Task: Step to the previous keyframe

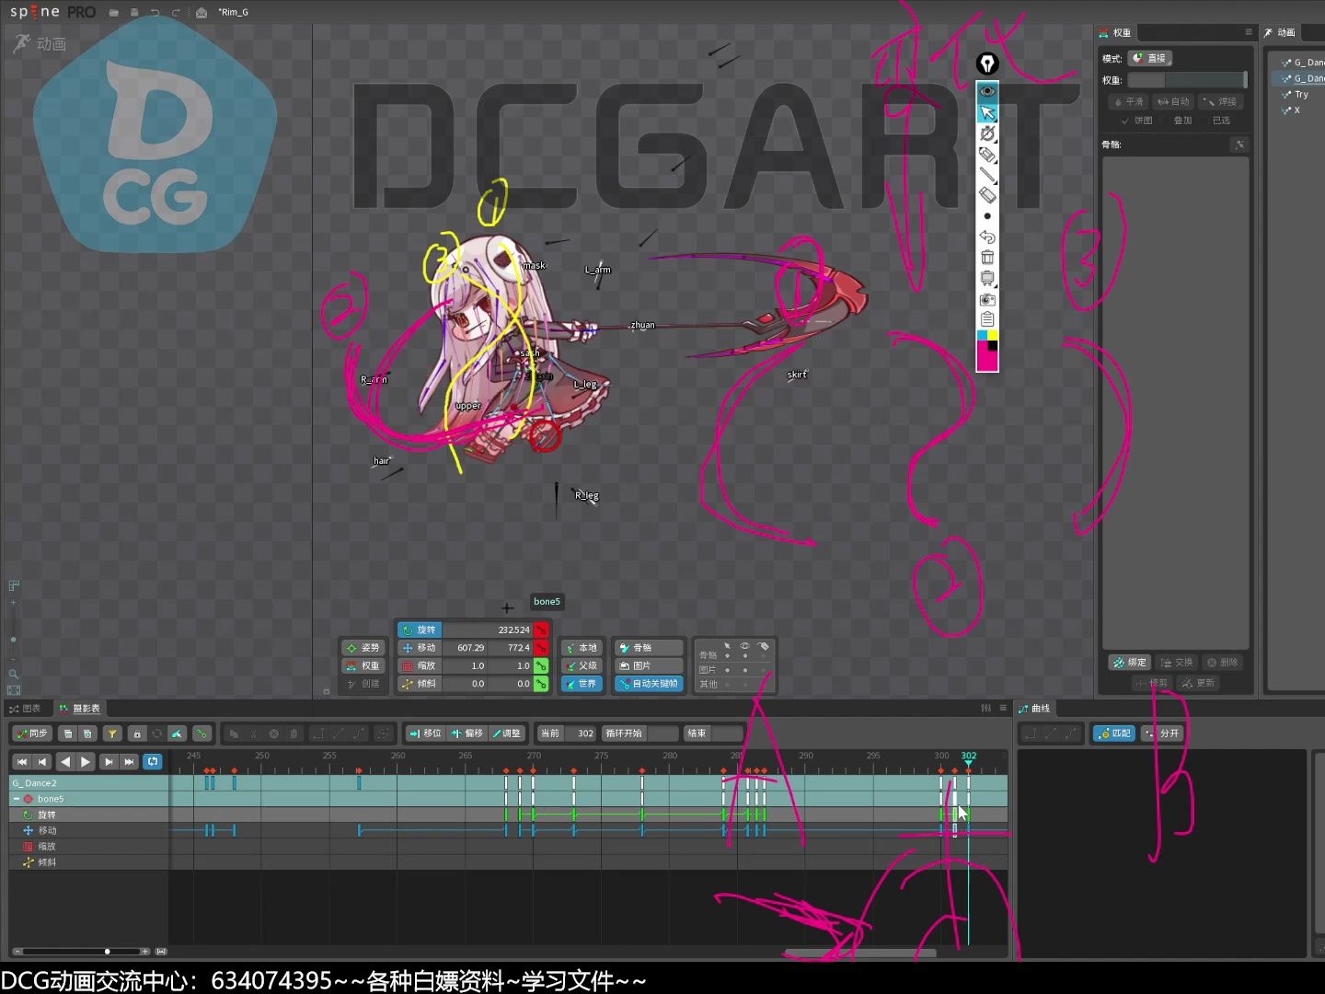Action: 42,761
